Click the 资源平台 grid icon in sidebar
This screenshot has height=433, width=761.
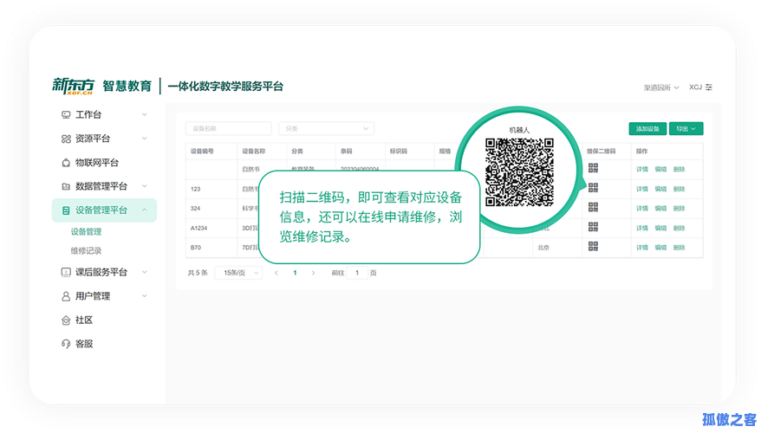[x=66, y=139]
